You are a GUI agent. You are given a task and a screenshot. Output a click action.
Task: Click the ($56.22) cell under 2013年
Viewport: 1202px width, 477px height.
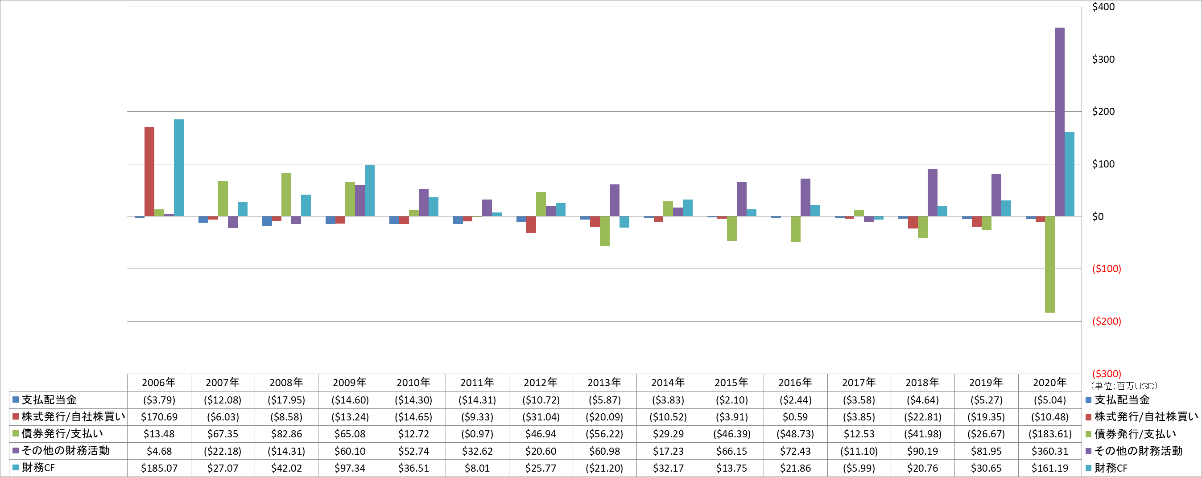(604, 434)
